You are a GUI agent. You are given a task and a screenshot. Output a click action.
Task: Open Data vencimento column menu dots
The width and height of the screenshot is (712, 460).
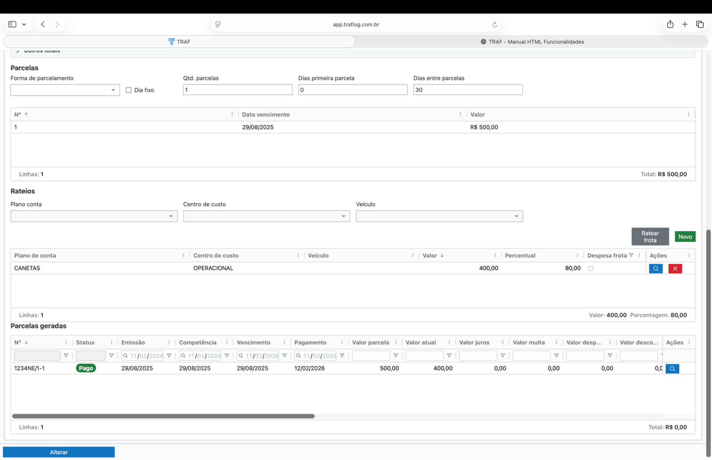(460, 114)
